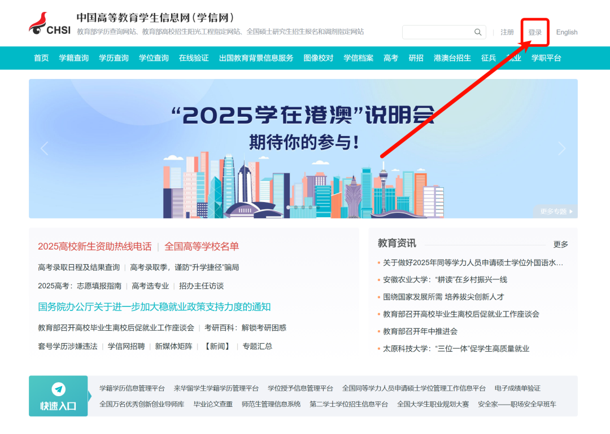Select the first banner carousel dot
The height and width of the screenshot is (434, 610).
point(289,208)
